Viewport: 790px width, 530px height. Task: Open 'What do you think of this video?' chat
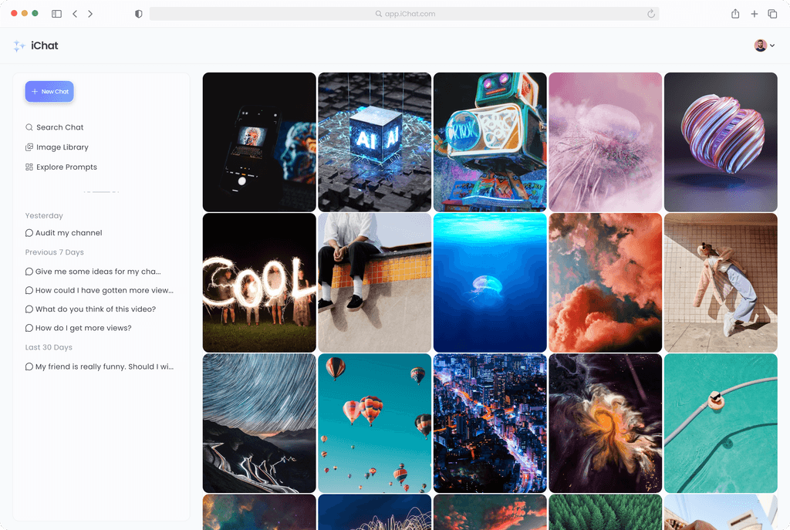click(91, 309)
